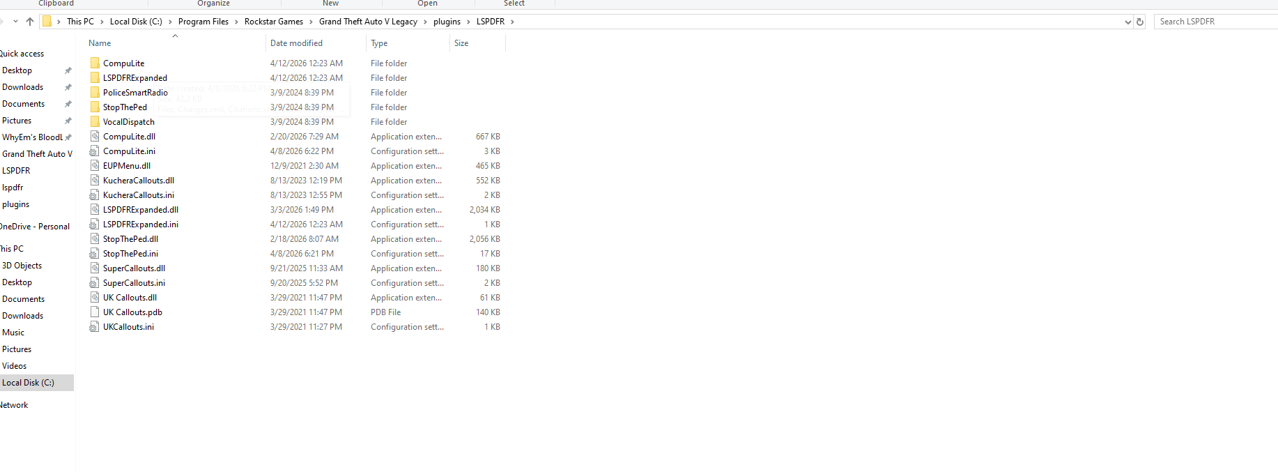Click the LSPDFRExpanded.ini file icon
Image resolution: width=1278 pixels, height=472 pixels.
95,224
